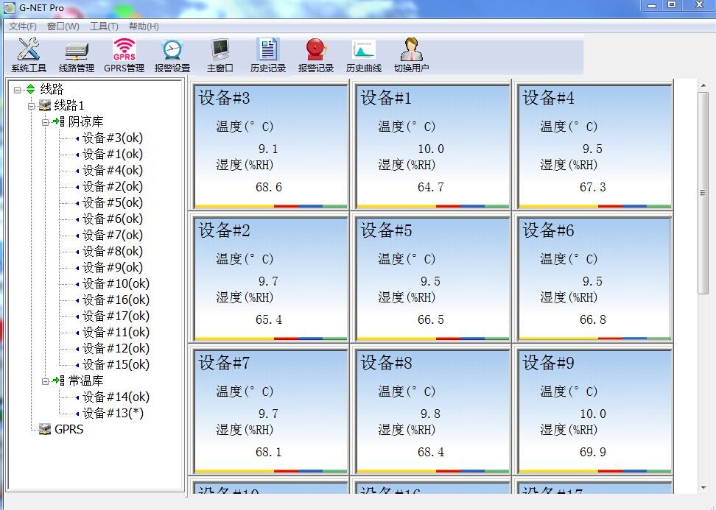Screen dimensions: 716x510
Task: Click 切换用户 switch user icon
Action: [411, 54]
